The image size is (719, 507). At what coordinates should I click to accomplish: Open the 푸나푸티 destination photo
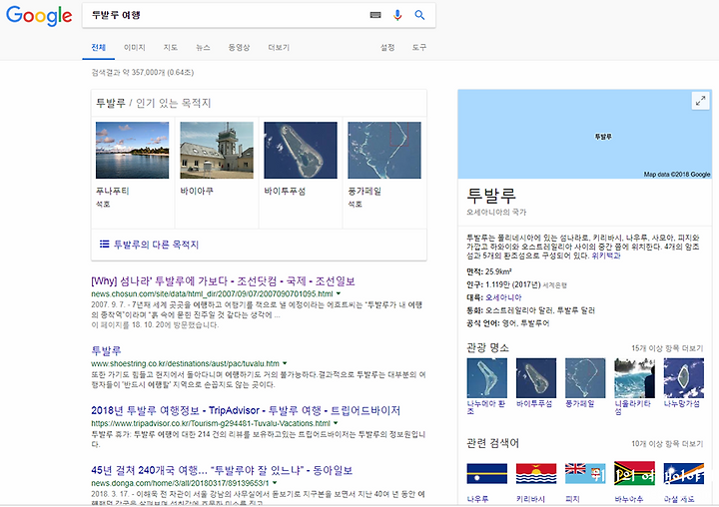click(132, 150)
